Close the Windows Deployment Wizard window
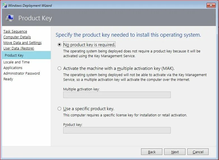Screen dimensions: 219x160 click(211, 5)
